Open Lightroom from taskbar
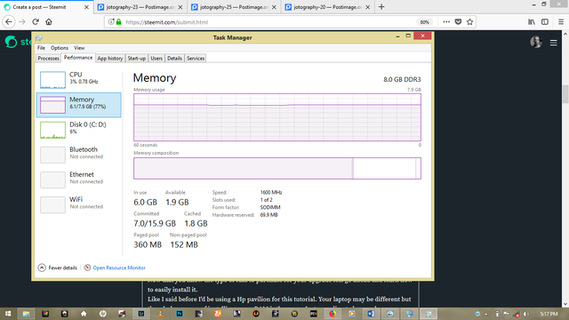 [141, 314]
